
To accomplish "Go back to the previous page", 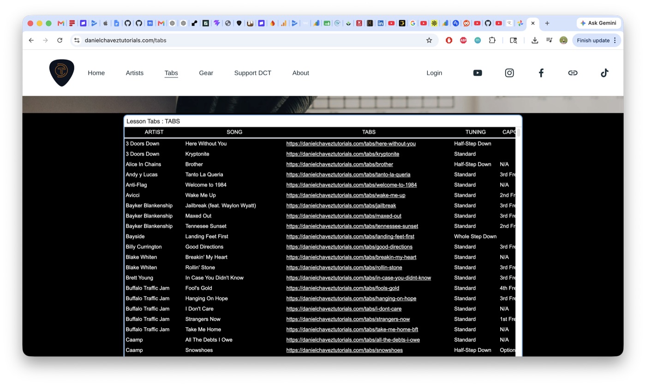I will click(x=31, y=40).
